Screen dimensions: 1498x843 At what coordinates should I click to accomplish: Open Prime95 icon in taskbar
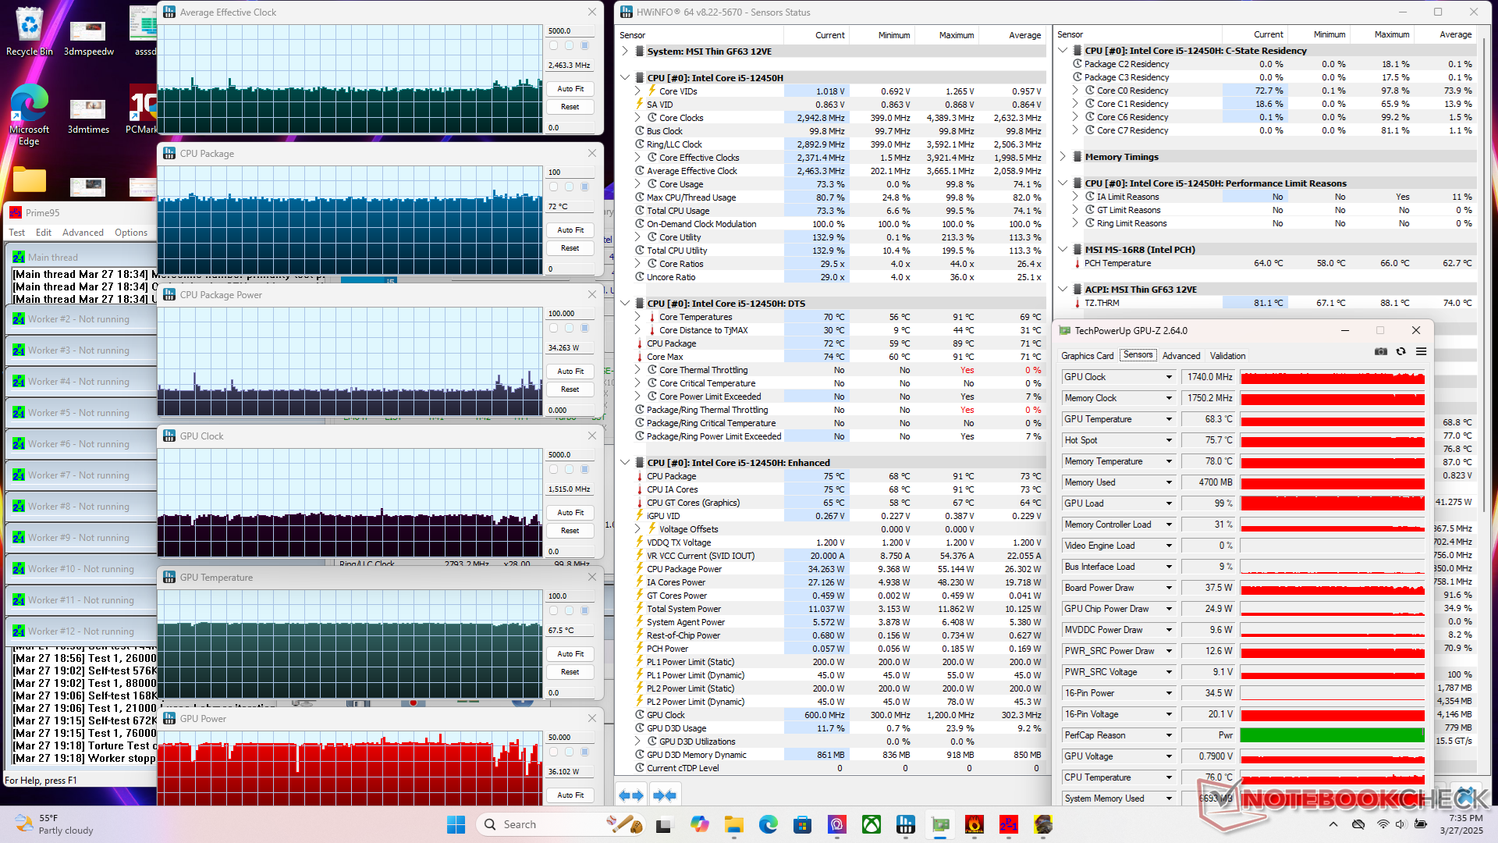tap(1009, 824)
